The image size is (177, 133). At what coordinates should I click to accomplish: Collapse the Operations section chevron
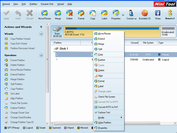(41, 55)
